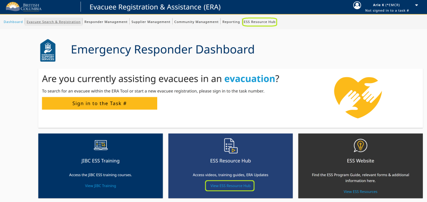The height and width of the screenshot is (202, 427).
Task: Follow the View ESS Resources link
Action: pyautogui.click(x=360, y=192)
